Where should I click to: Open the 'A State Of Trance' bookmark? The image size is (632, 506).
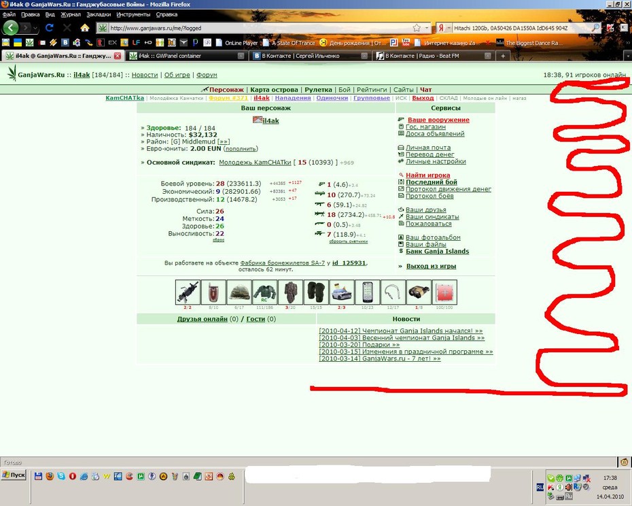289,43
